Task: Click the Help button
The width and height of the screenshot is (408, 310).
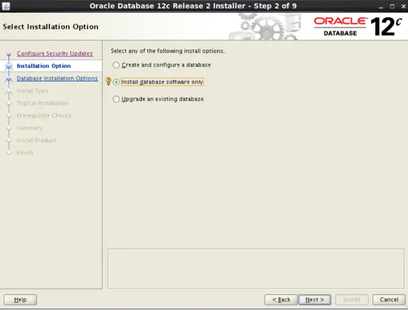Action: click(x=20, y=300)
